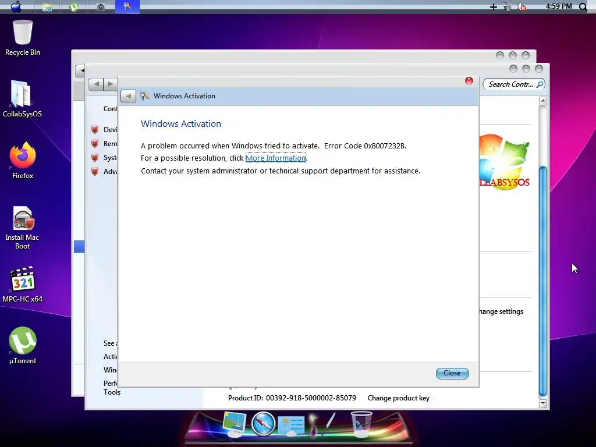The image size is (596, 447).
Task: Click shield icon next to Advanced system settings
Action: pos(95,172)
